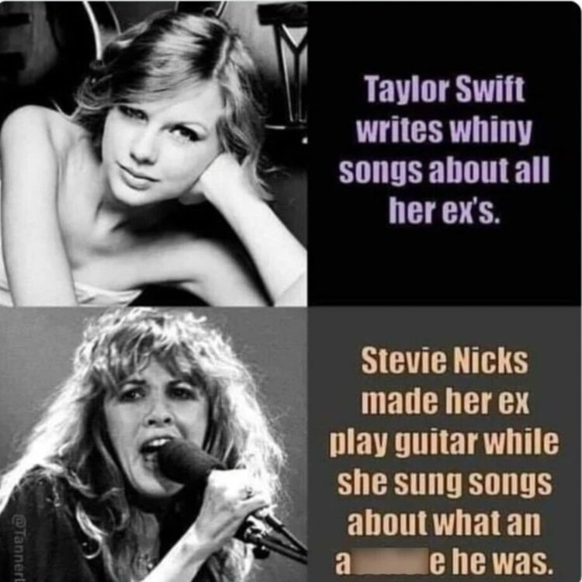Click the words "she sung songs"
The height and width of the screenshot is (582, 582).
click(445, 483)
